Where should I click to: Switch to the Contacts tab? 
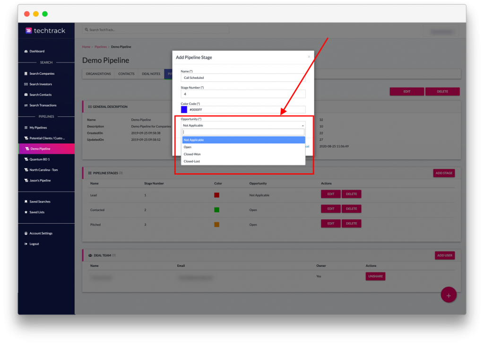(126, 74)
